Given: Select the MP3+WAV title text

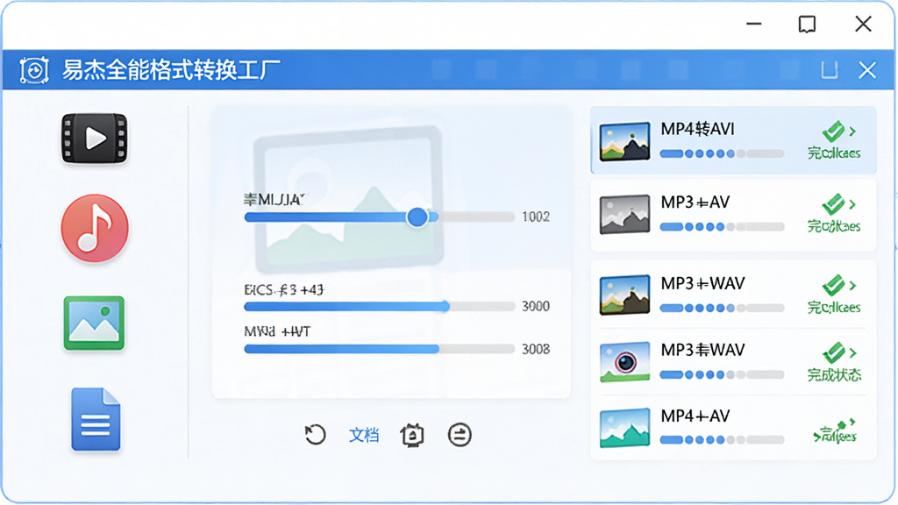Looking at the screenshot, I should tap(702, 283).
